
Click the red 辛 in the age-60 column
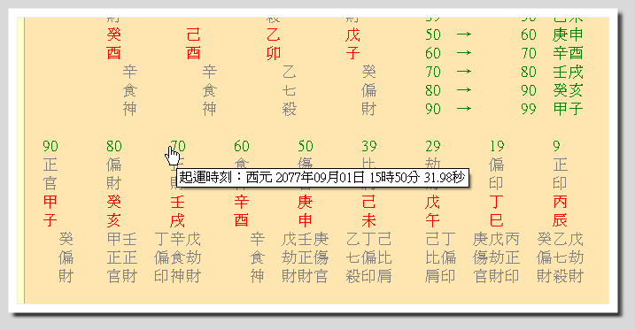pyautogui.click(x=242, y=202)
